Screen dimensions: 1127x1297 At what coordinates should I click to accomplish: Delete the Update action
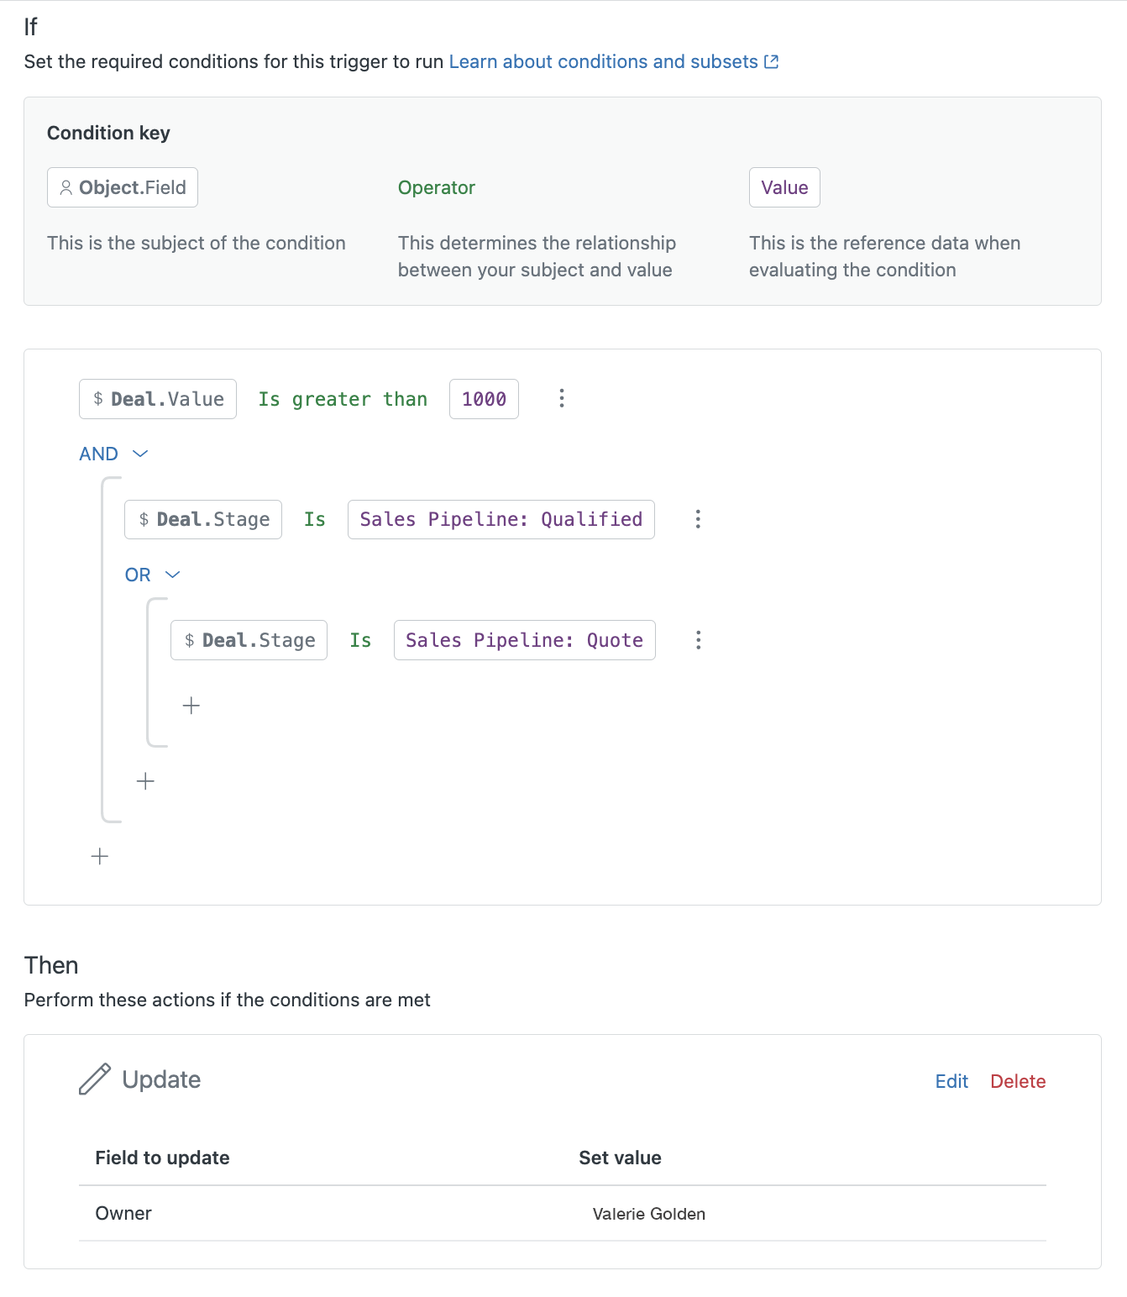pyautogui.click(x=1018, y=1081)
